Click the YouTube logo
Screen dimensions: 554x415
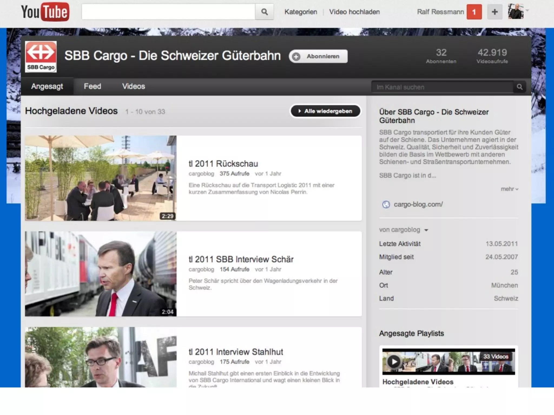pos(45,12)
